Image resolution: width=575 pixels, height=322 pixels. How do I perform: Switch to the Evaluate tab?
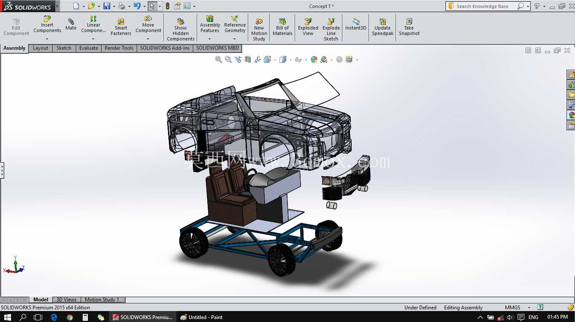pos(89,48)
